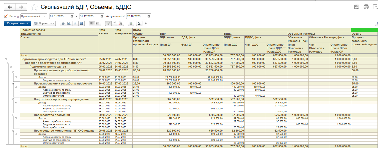This screenshot has width=378, height=151.
Task: Add report to favorites with star icon
Action: 34,7
